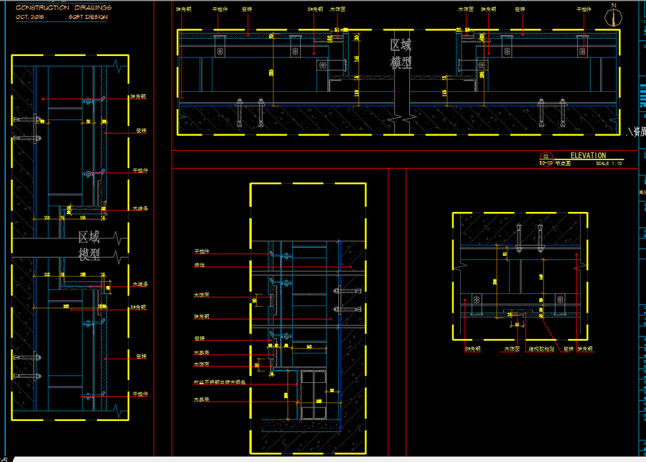Select 区域模型 text in left section drawing
Image resolution: width=646 pixels, height=462 pixels.
(89, 246)
